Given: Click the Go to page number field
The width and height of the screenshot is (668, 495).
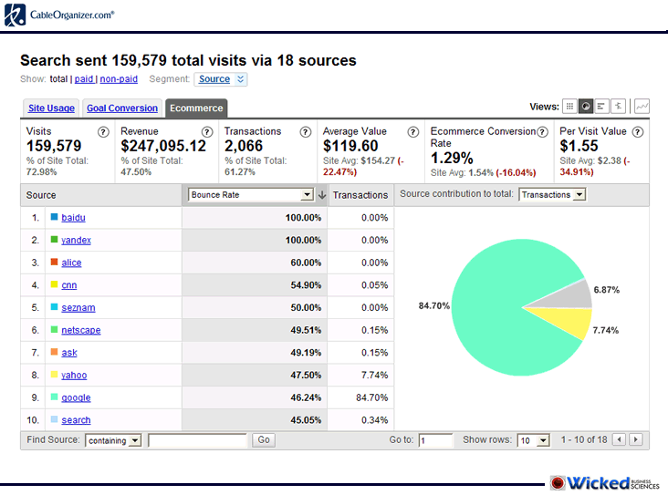Looking at the screenshot, I should coord(435,440).
